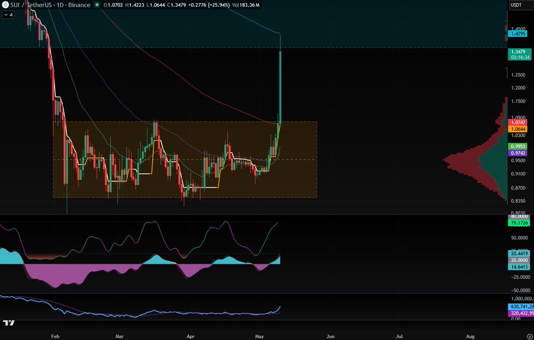Click the O1.0702 open value
The height and width of the screenshot is (340, 534).
[x=113, y=5]
